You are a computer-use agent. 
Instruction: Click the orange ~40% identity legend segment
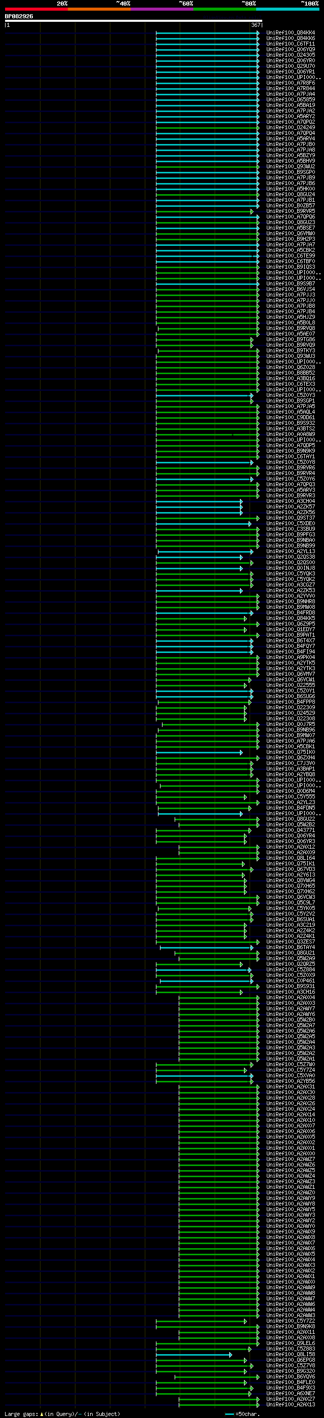99,9
